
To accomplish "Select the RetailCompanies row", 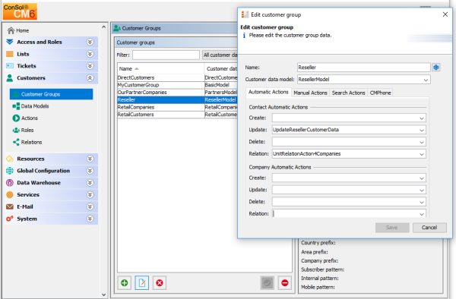I will (177, 107).
